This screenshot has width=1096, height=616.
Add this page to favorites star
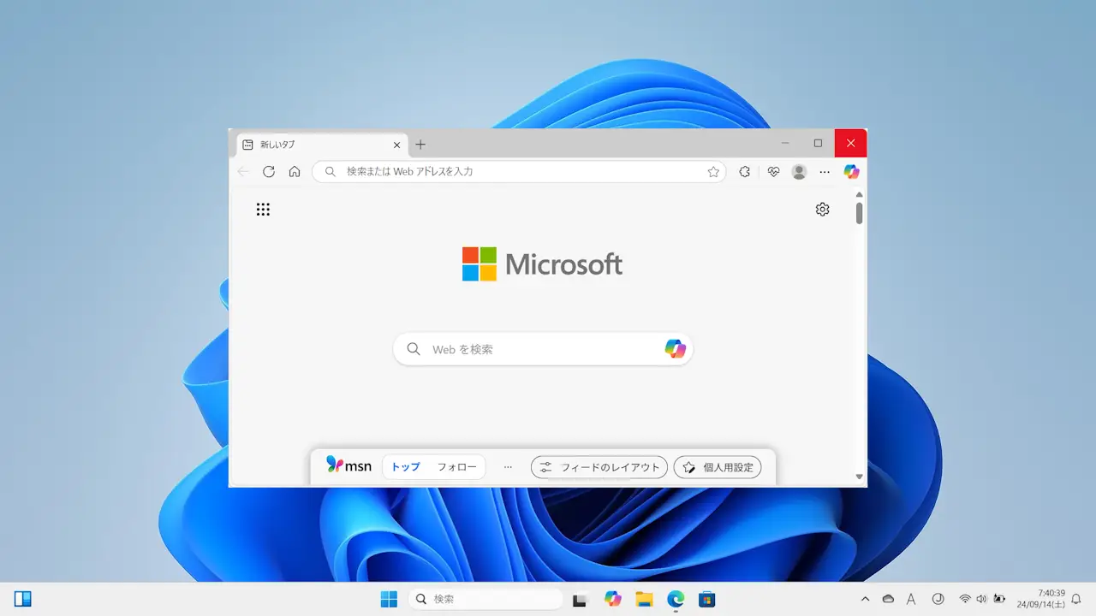click(713, 172)
